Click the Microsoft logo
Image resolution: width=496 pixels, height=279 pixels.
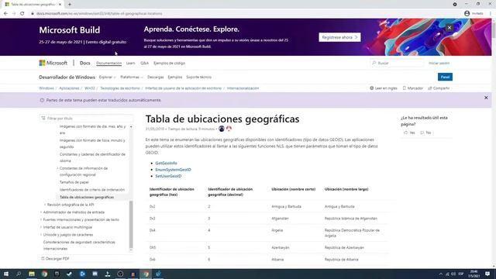53,63
